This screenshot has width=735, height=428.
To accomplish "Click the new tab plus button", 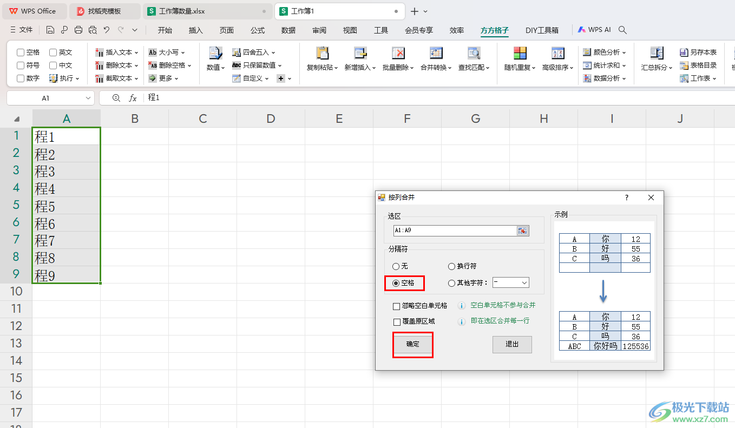I will pyautogui.click(x=415, y=11).
